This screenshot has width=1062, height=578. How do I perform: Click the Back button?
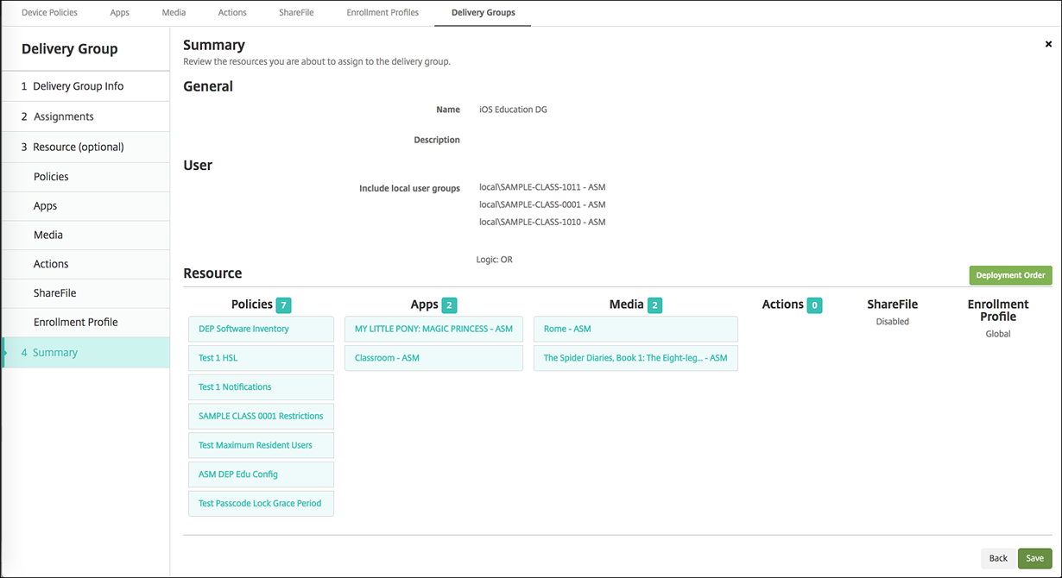point(998,558)
